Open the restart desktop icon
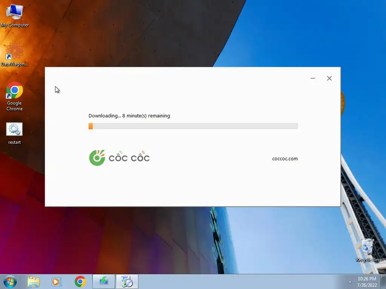386x289 pixels. 14,134
